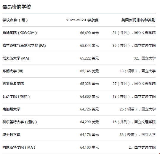Screen dimensions: 160x154
Task: Click ranking text 13（并列），国立文理学院
Action: point(134,97)
